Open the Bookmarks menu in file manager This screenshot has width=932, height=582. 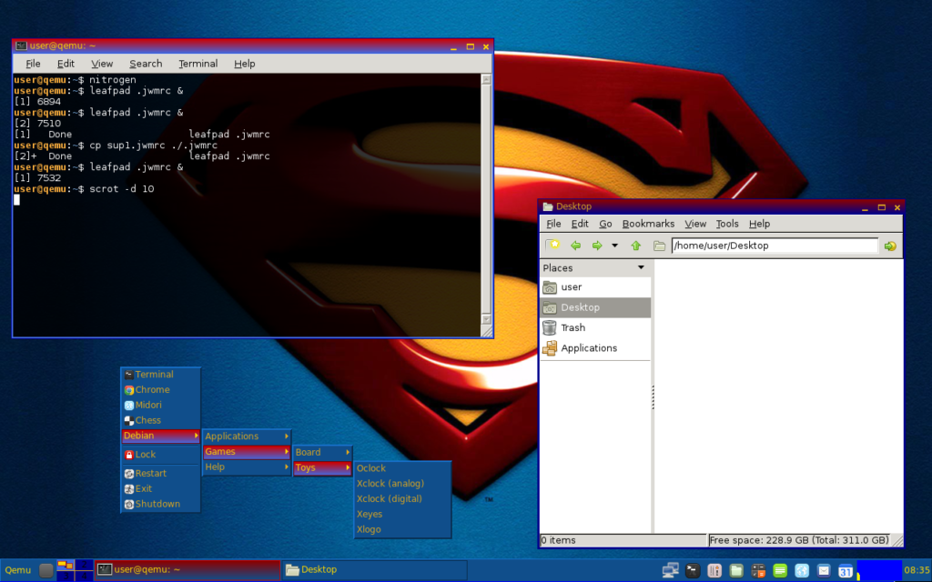point(648,224)
